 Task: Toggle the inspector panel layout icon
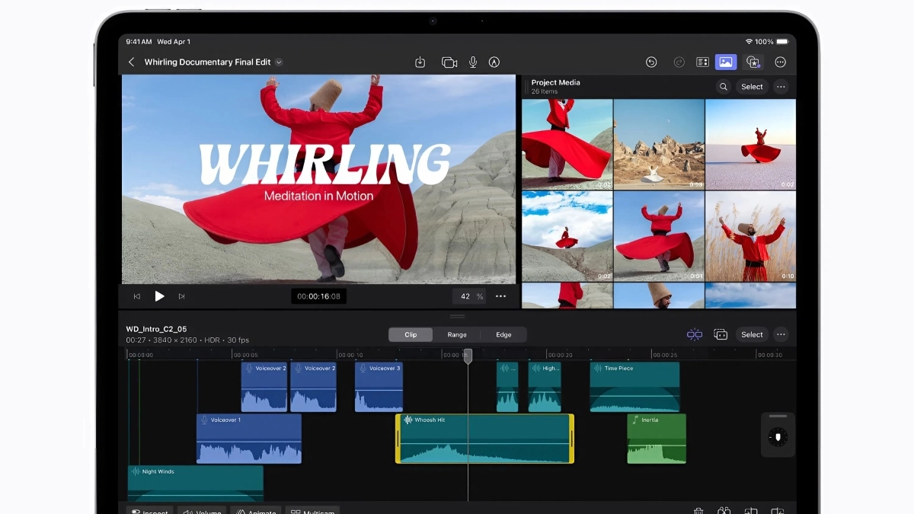[x=703, y=62]
